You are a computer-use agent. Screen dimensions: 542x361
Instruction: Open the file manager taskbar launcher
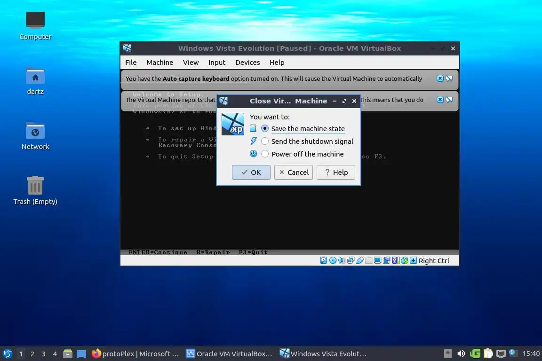[68, 353]
